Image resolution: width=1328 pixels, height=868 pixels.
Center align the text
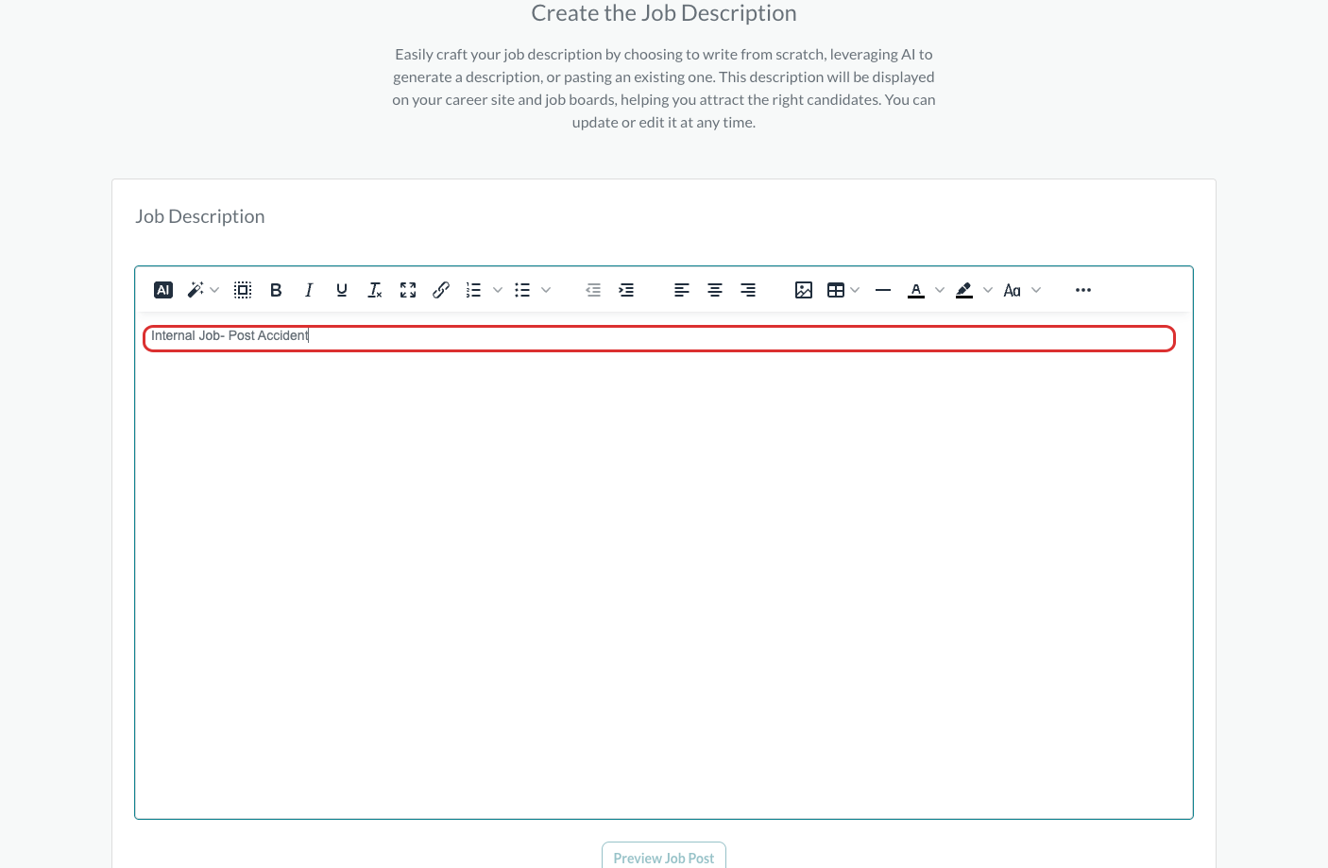click(715, 290)
